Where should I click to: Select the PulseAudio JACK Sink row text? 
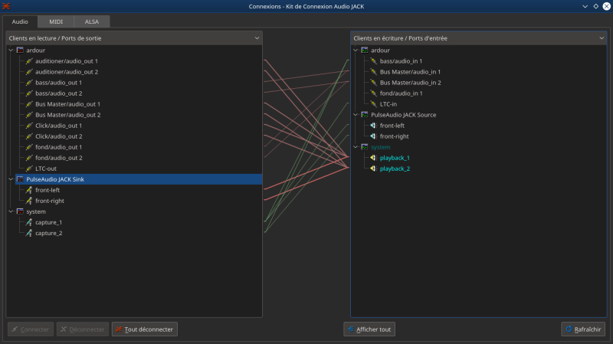55,179
